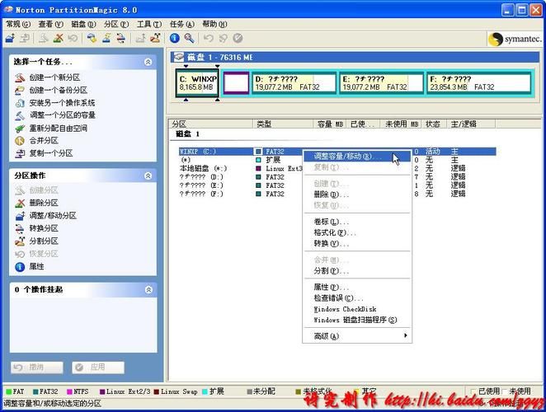Select the F: 23,854.3 MB partition block
The image size is (546, 412).
[x=479, y=83]
